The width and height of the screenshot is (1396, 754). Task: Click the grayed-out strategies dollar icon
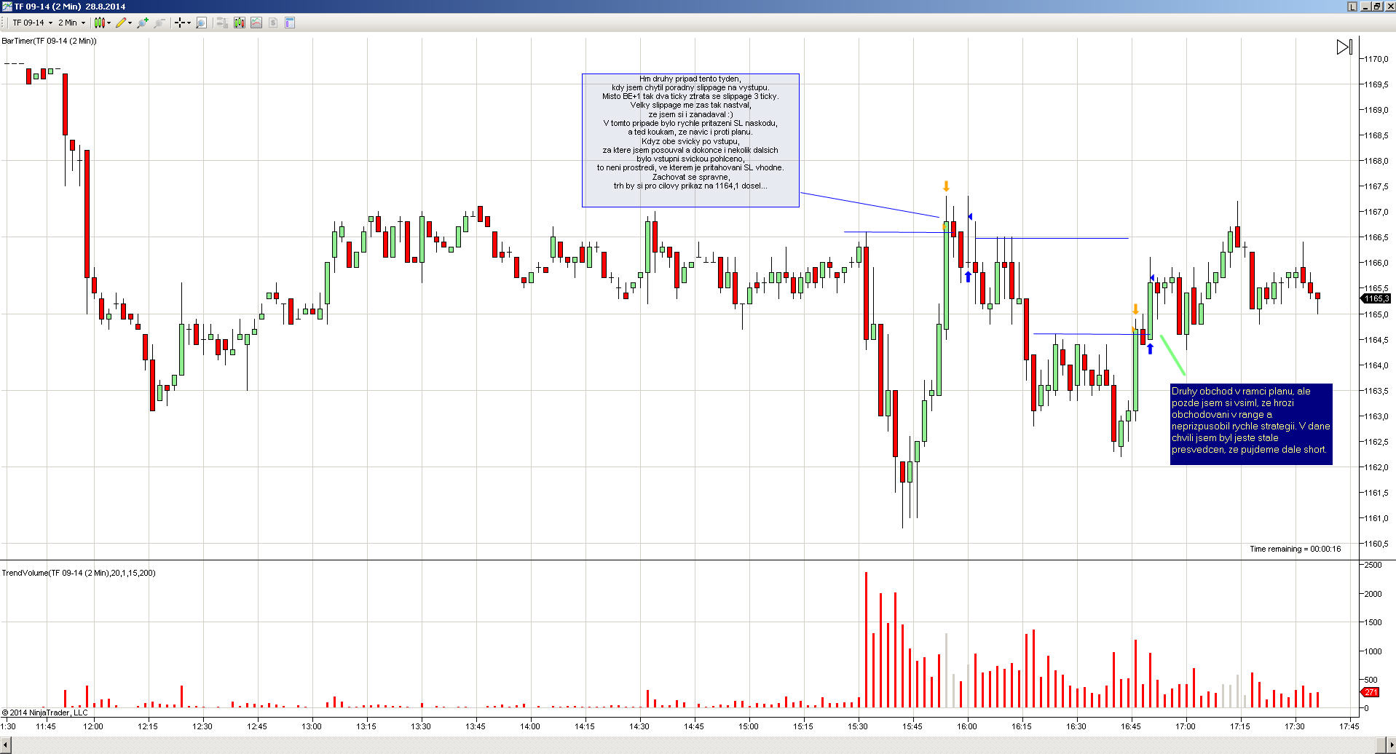(x=273, y=23)
